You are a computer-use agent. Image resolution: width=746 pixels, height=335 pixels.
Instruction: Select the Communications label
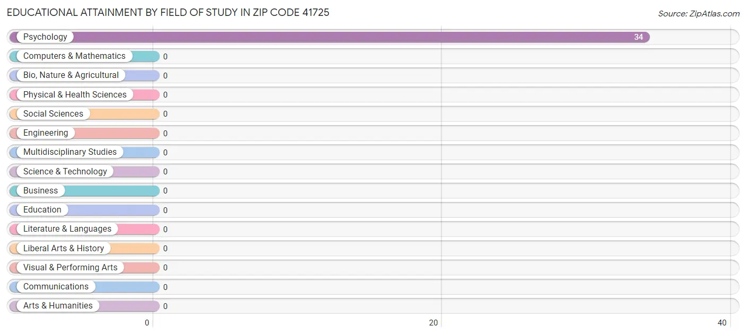(56, 287)
